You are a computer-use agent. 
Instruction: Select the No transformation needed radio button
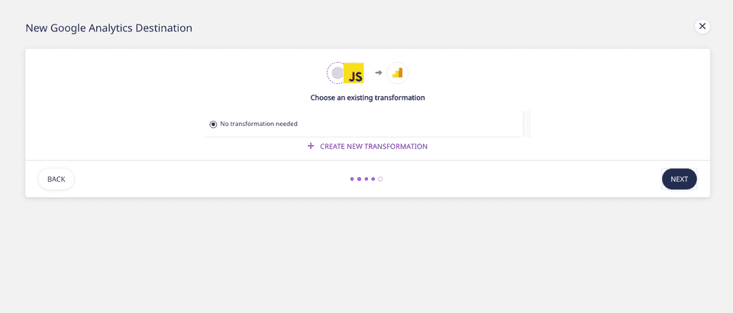[213, 124]
